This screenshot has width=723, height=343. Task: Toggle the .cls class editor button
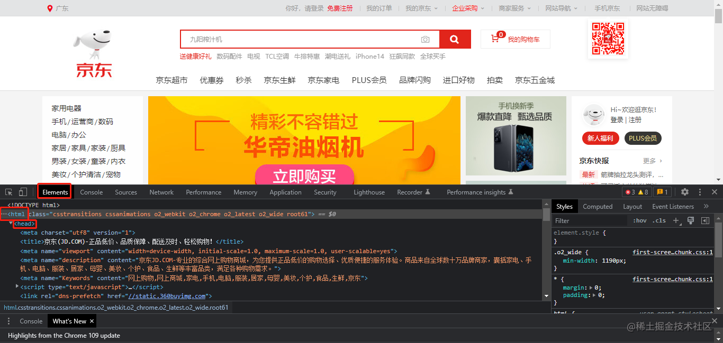pos(659,220)
